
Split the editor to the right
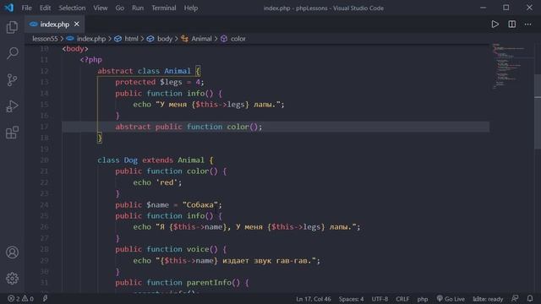pyautogui.click(x=511, y=24)
